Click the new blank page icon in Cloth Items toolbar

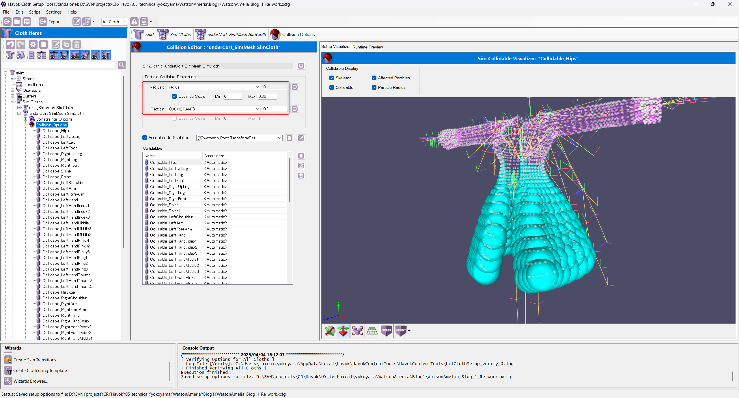pos(44,44)
